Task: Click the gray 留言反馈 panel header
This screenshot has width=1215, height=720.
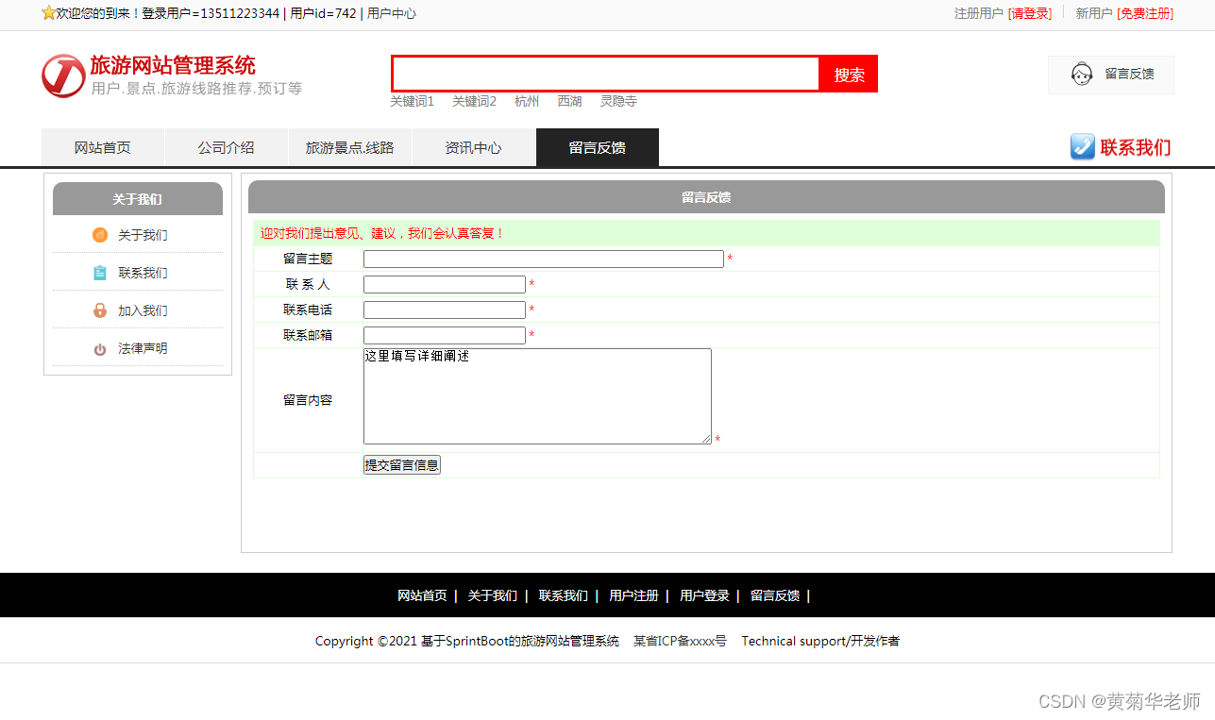Action: [706, 197]
